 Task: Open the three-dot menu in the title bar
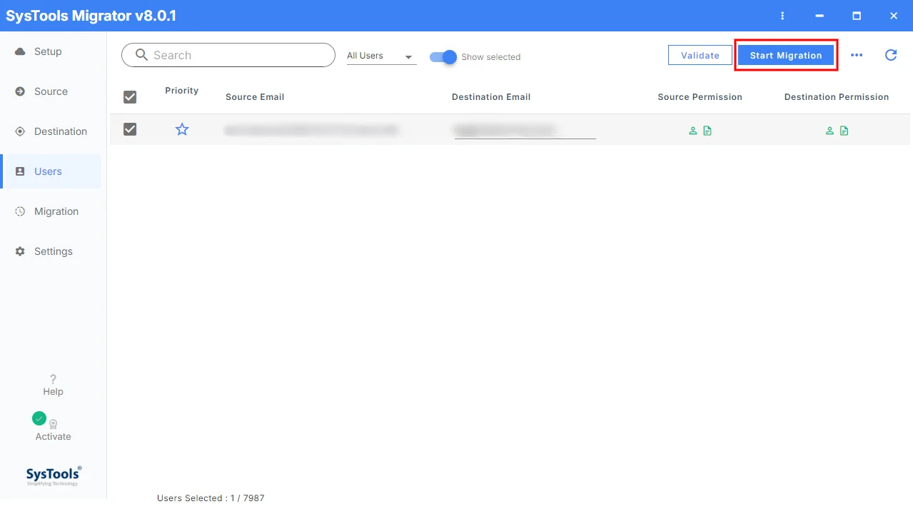coord(783,16)
